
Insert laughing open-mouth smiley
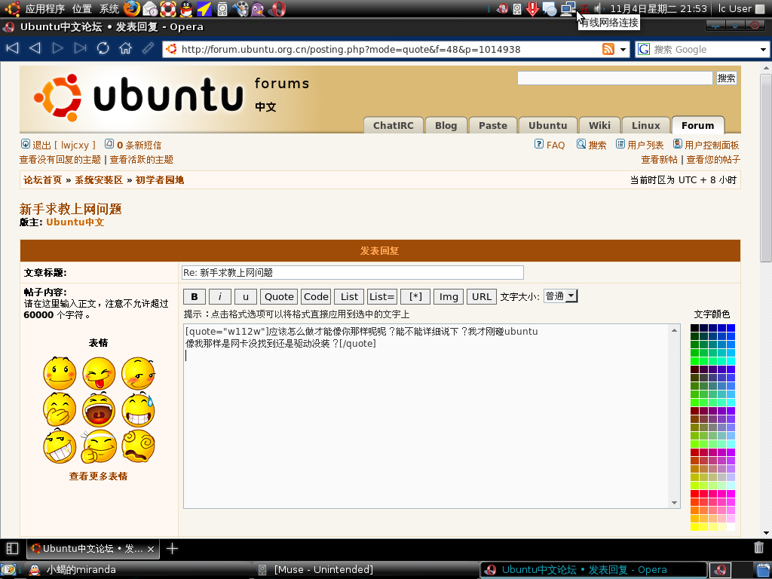(99, 409)
